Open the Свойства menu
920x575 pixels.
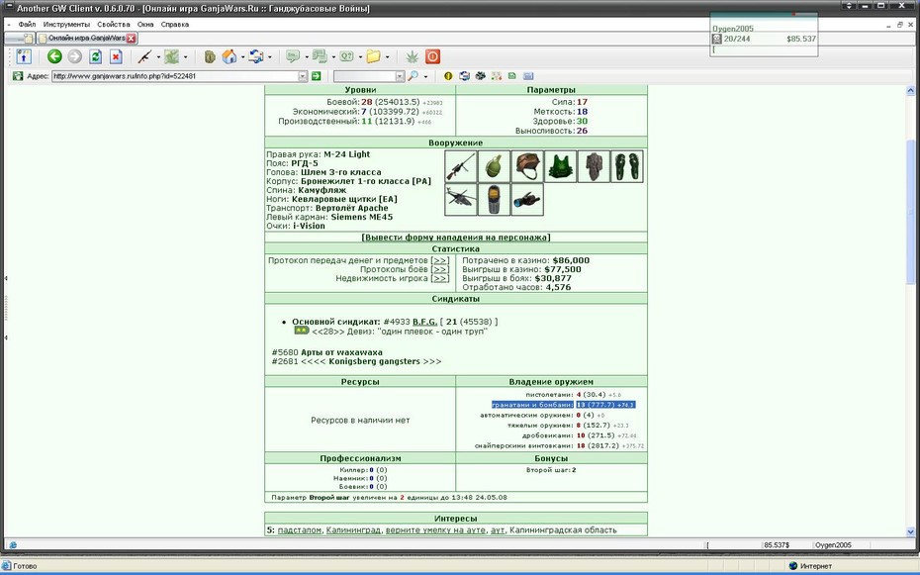113,25
